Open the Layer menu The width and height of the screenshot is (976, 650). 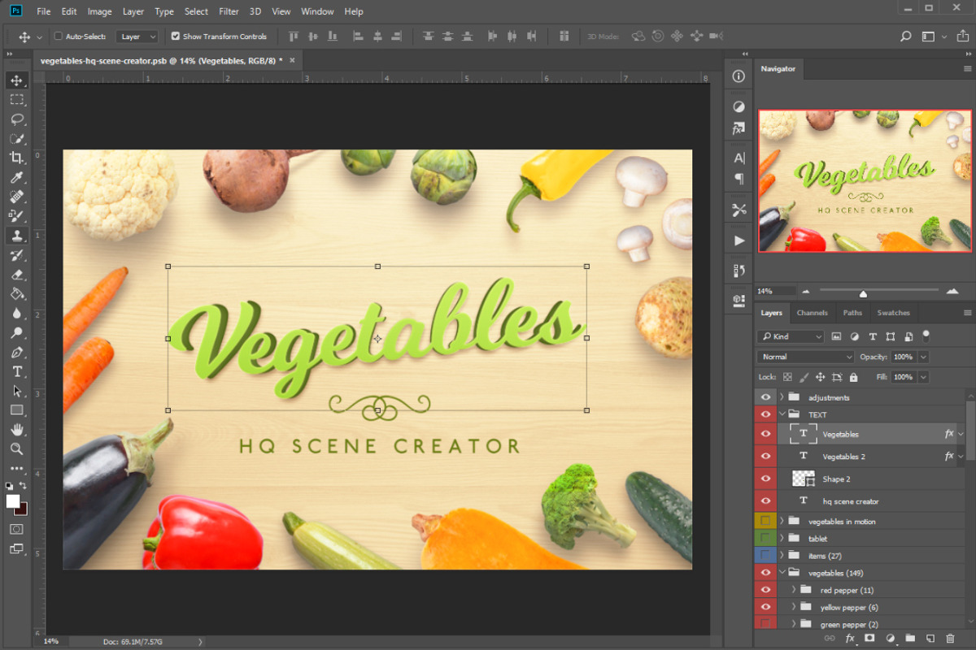(x=133, y=11)
